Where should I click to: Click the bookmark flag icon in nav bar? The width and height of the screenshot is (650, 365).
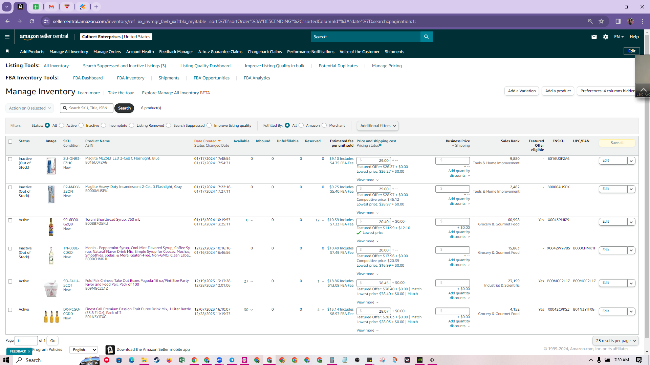7,51
